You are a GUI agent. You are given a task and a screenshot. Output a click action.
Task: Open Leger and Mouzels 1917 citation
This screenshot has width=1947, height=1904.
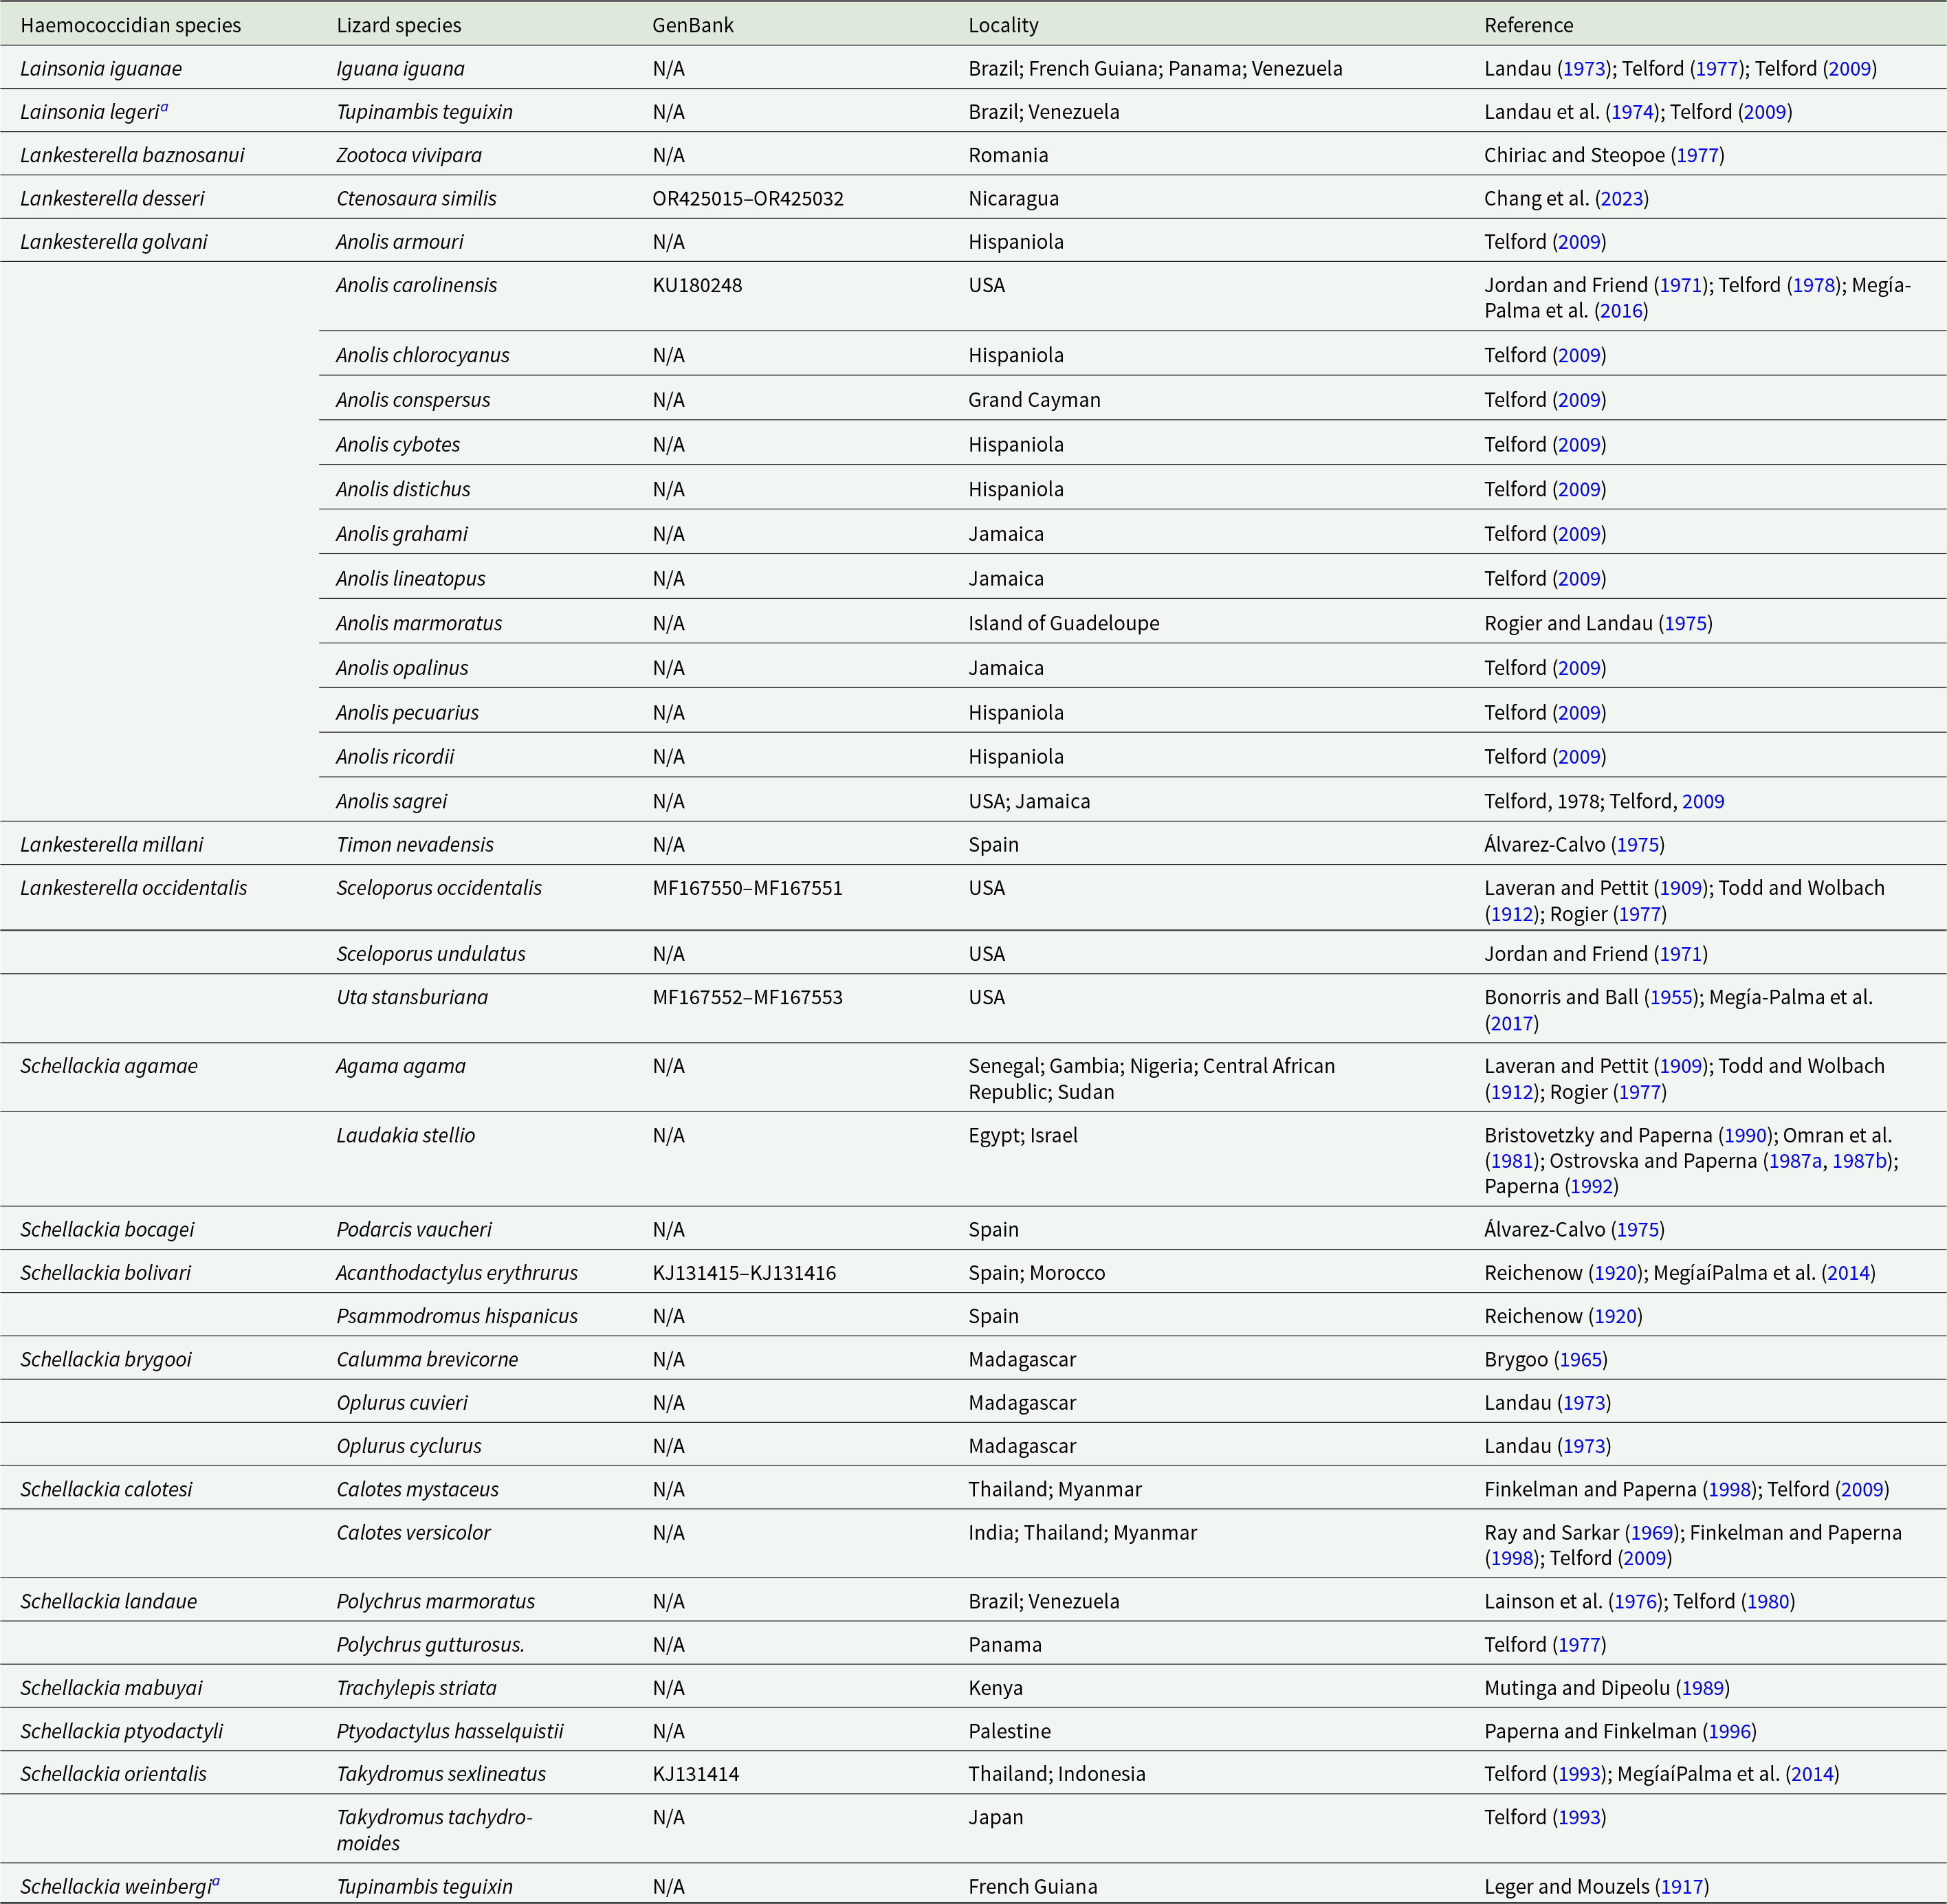pos(1681,1886)
